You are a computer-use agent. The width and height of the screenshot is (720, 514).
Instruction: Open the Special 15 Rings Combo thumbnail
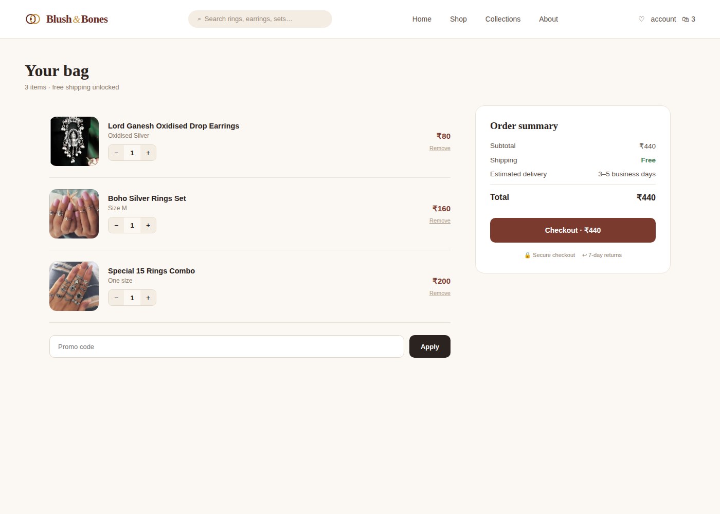pyautogui.click(x=74, y=286)
